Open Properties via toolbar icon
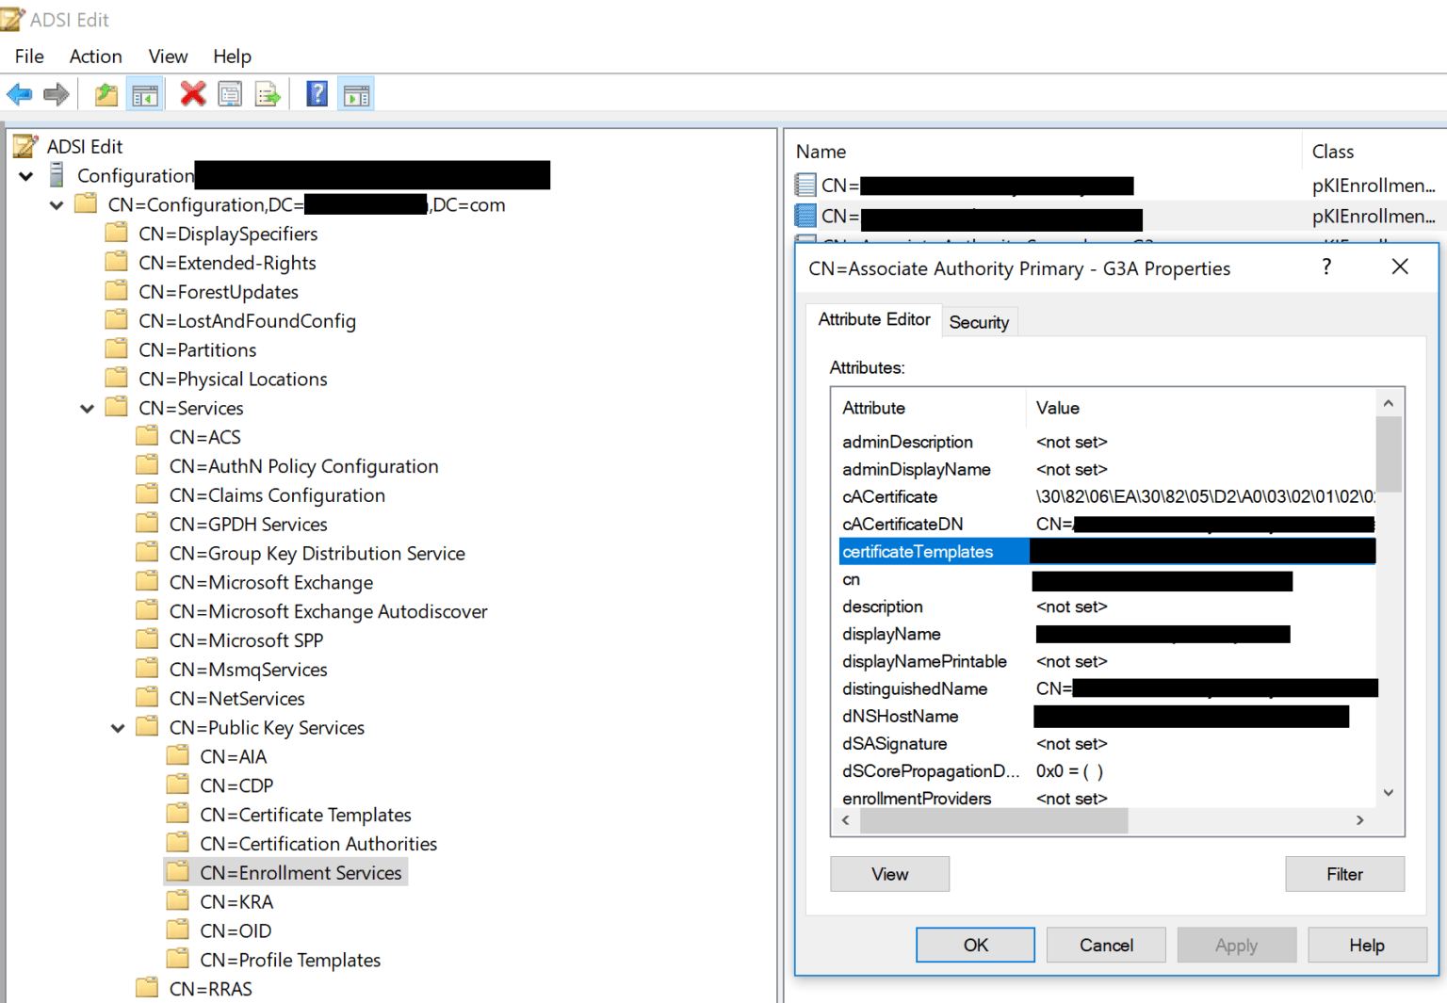 coord(230,94)
